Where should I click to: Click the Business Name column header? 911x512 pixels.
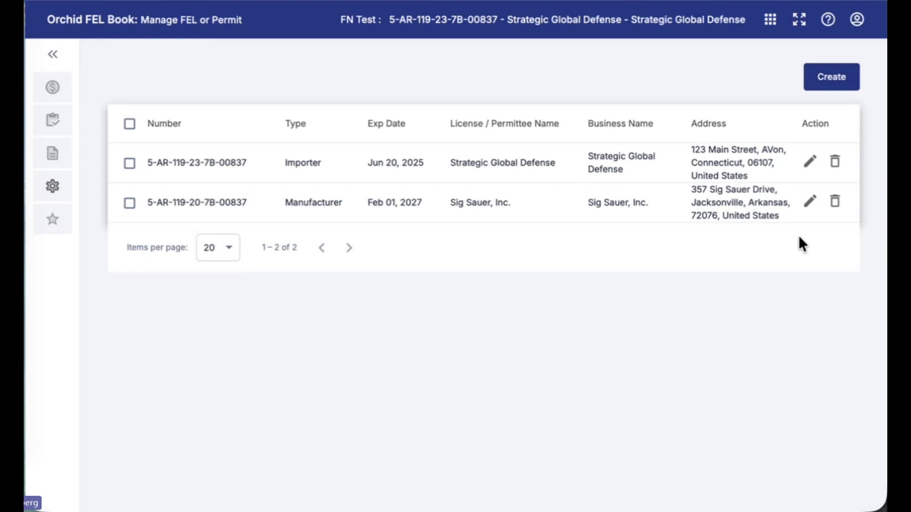620,124
